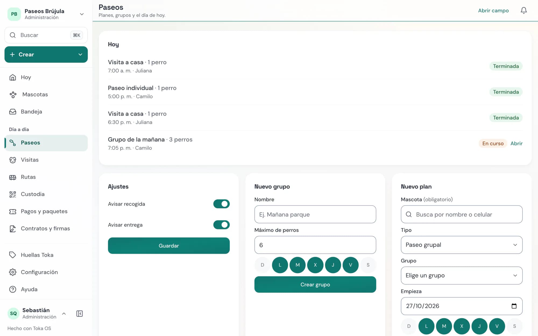The image size is (538, 336).
Task: Open the calendar picker in Empieza field
Action: [x=514, y=306]
